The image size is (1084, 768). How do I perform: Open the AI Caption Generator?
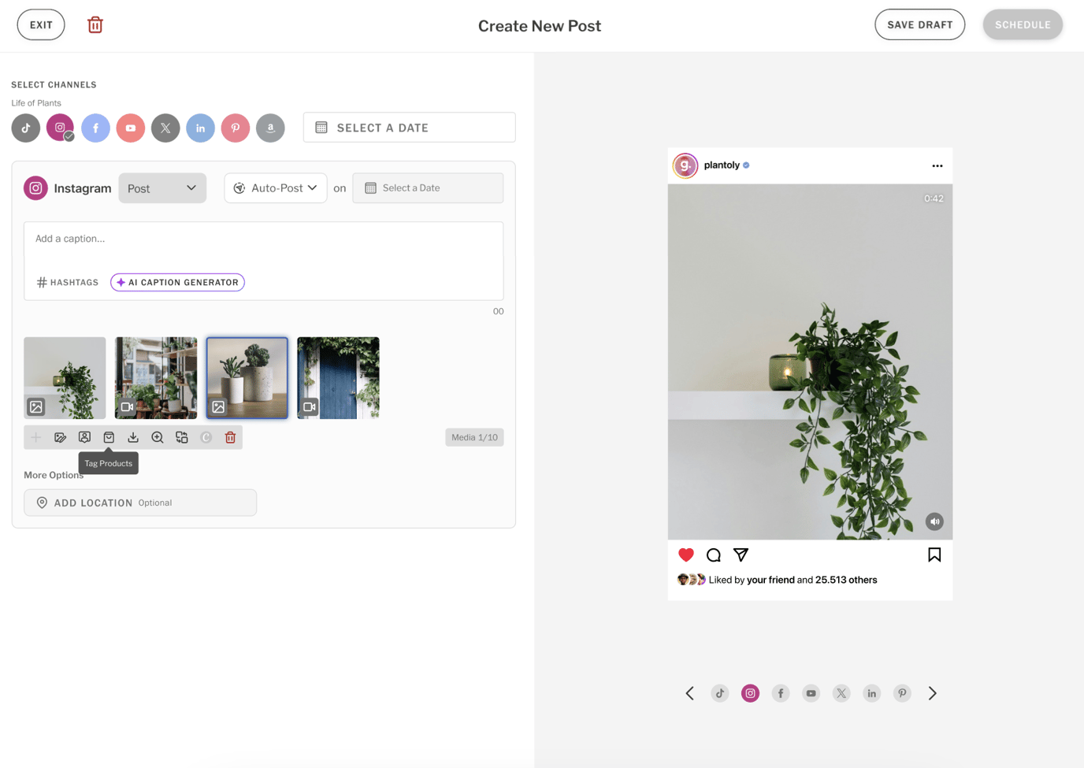click(x=177, y=282)
